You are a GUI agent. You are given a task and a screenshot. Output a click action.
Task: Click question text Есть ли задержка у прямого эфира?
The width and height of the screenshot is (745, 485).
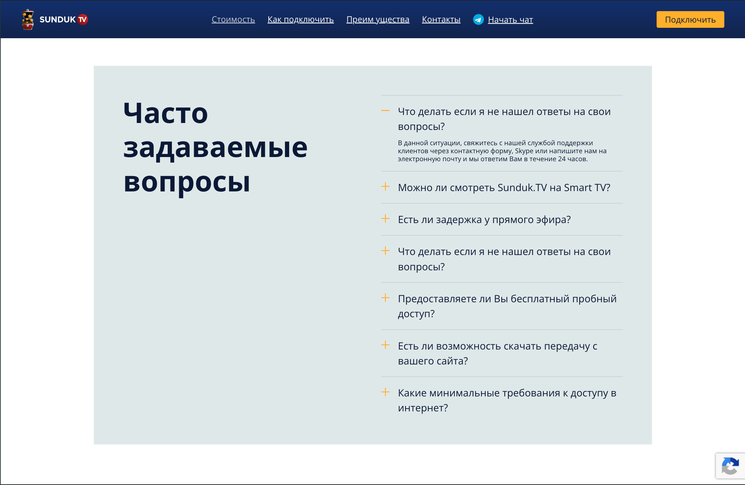[x=484, y=220]
